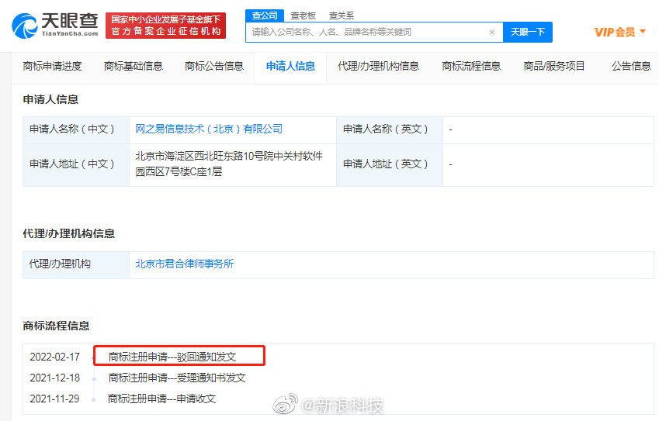Click the red official credit agency banner
The width and height of the screenshot is (659, 421).
click(x=165, y=25)
